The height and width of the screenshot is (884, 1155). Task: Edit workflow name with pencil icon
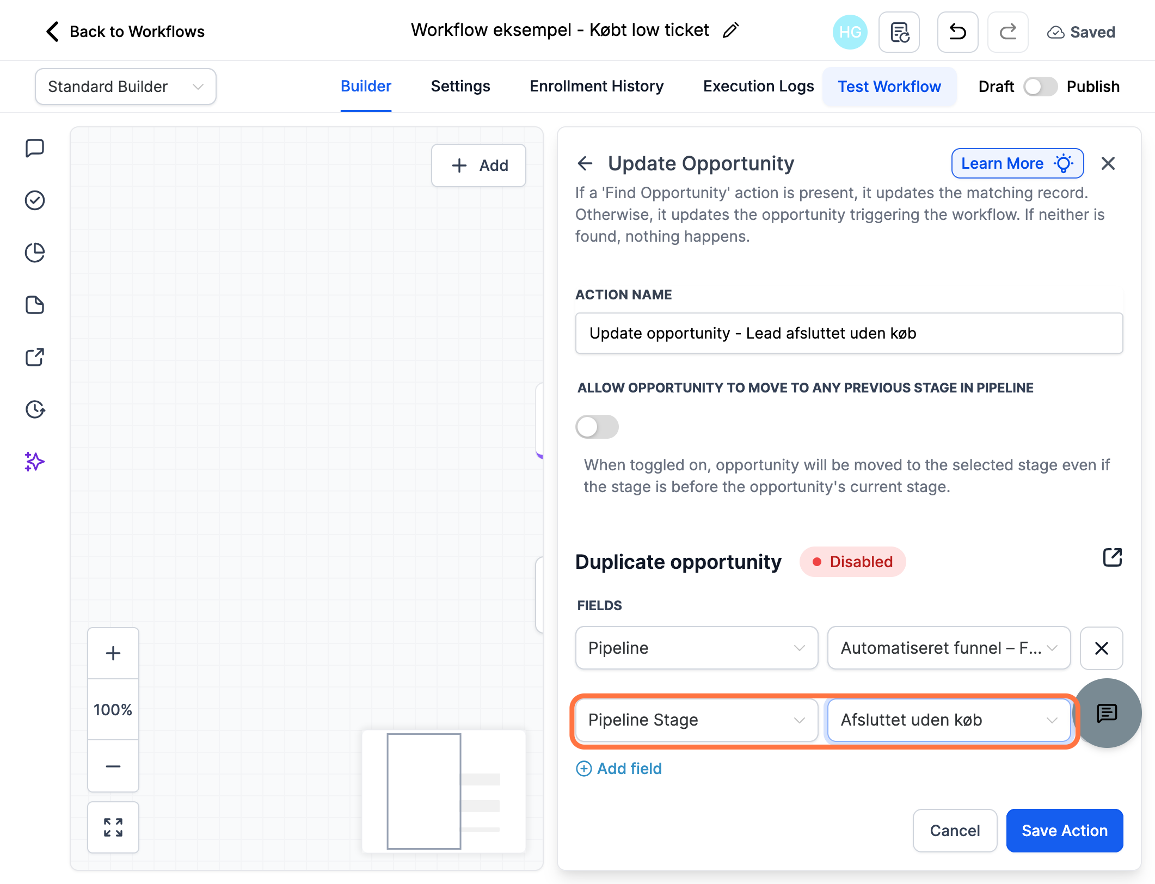[731, 30]
